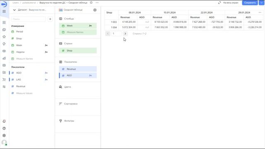
Task: Click the Shop pill in the Строки section
Action: [x=78, y=50]
